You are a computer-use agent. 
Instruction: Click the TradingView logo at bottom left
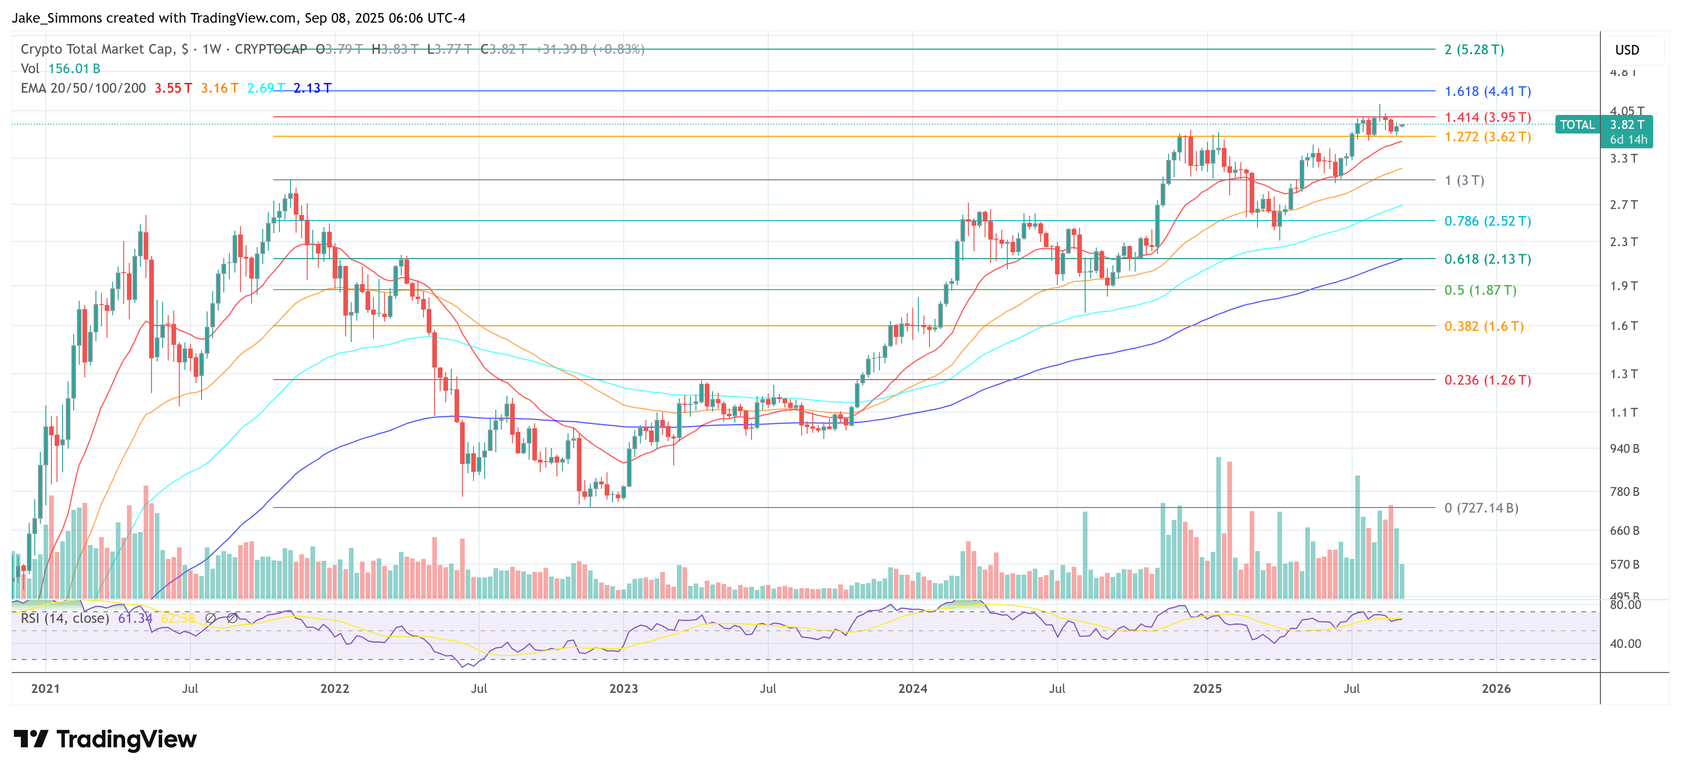coord(104,740)
